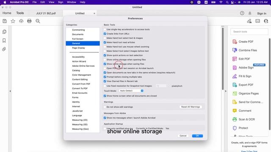Click the sign pen icon in toolbar
The width and height of the screenshot is (271, 152).
click(x=249, y=21)
